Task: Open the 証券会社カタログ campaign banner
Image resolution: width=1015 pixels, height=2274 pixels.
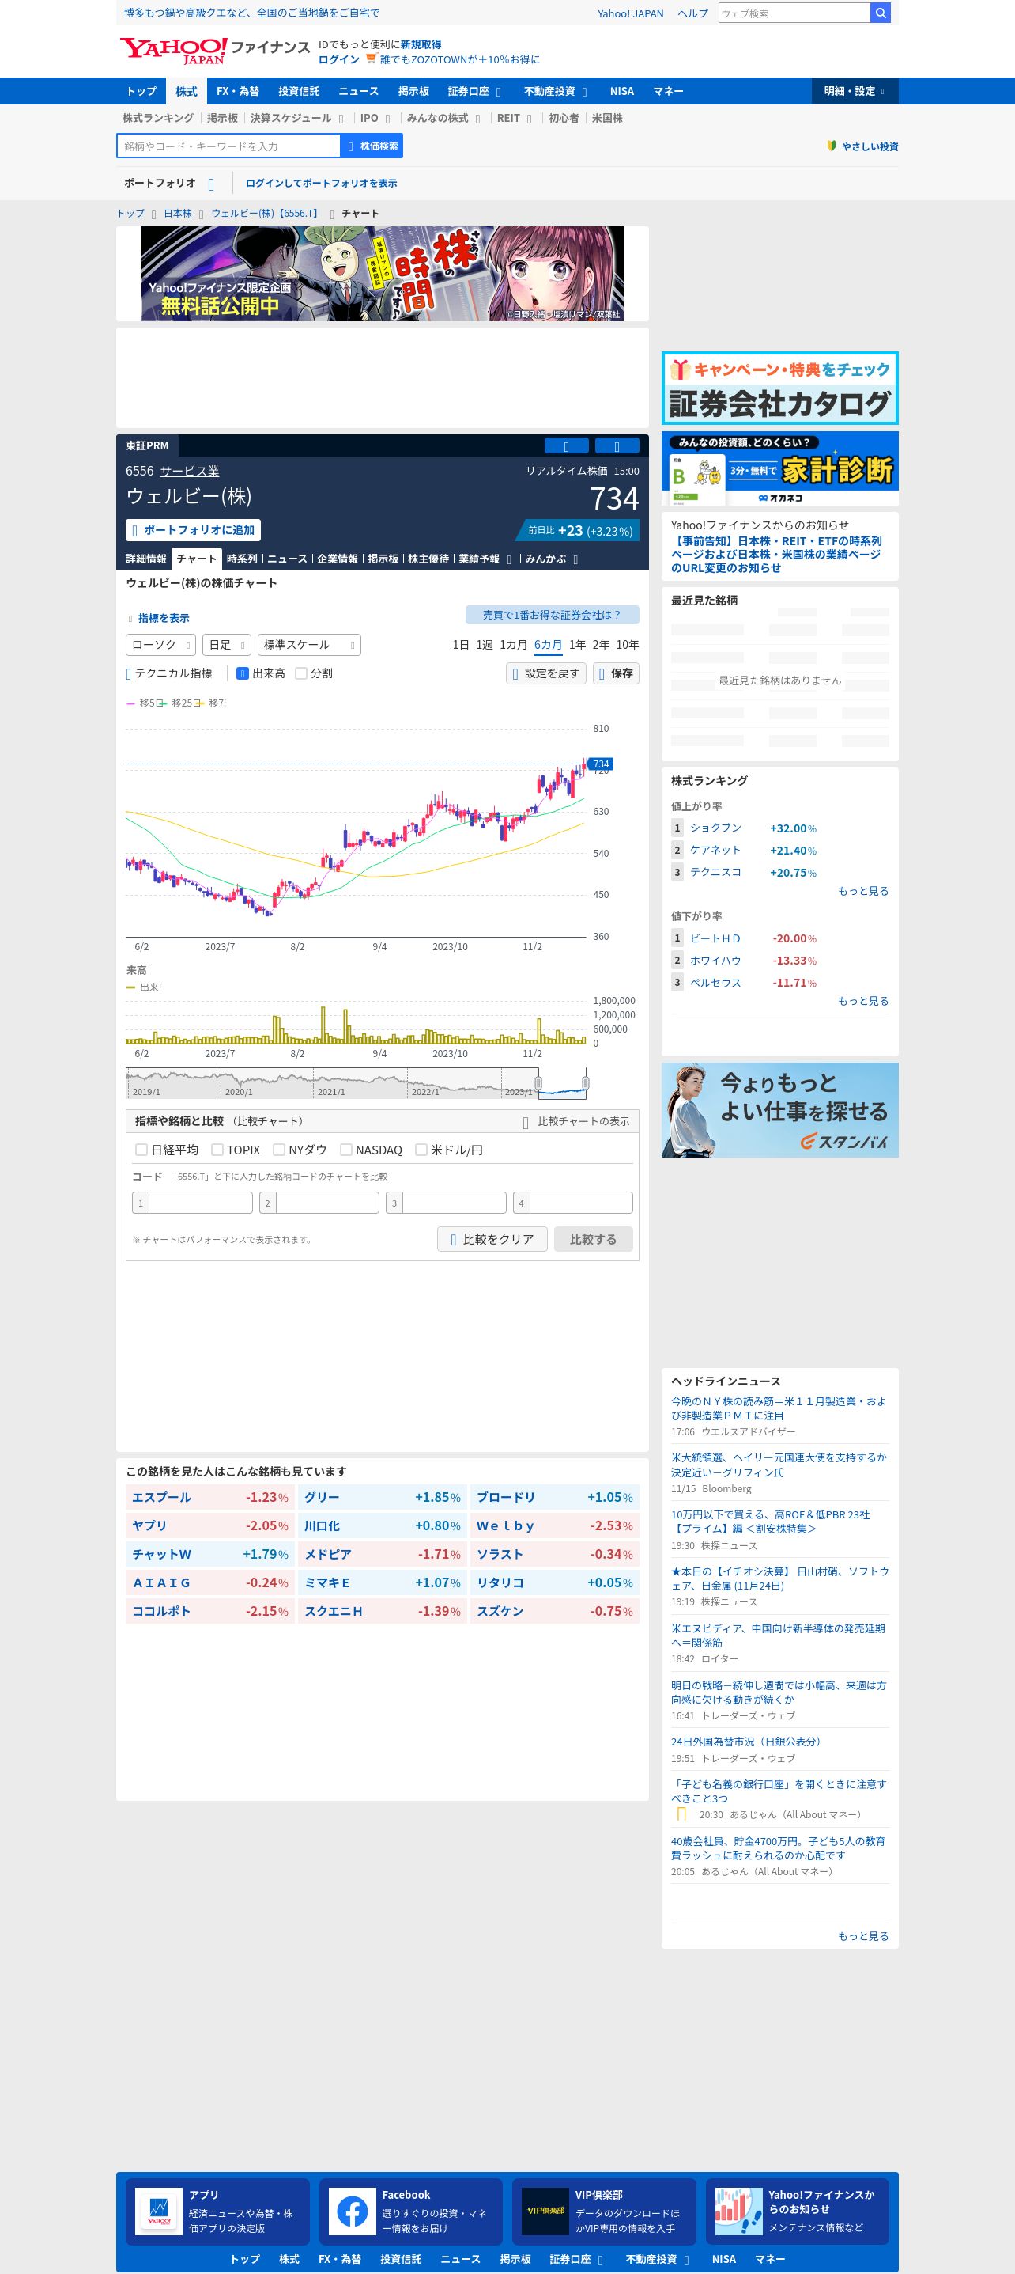Action: click(x=779, y=388)
